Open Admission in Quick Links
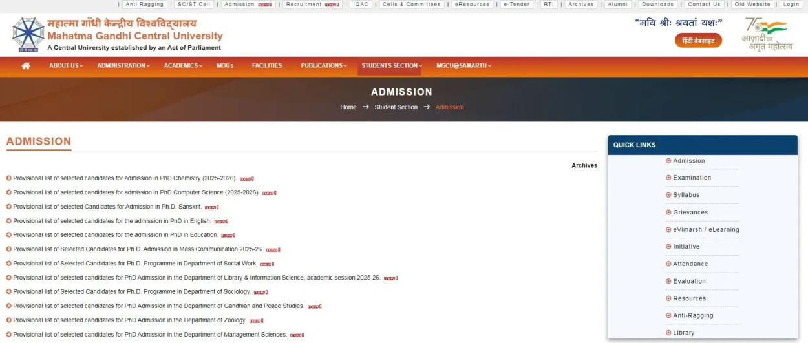 [x=689, y=161]
